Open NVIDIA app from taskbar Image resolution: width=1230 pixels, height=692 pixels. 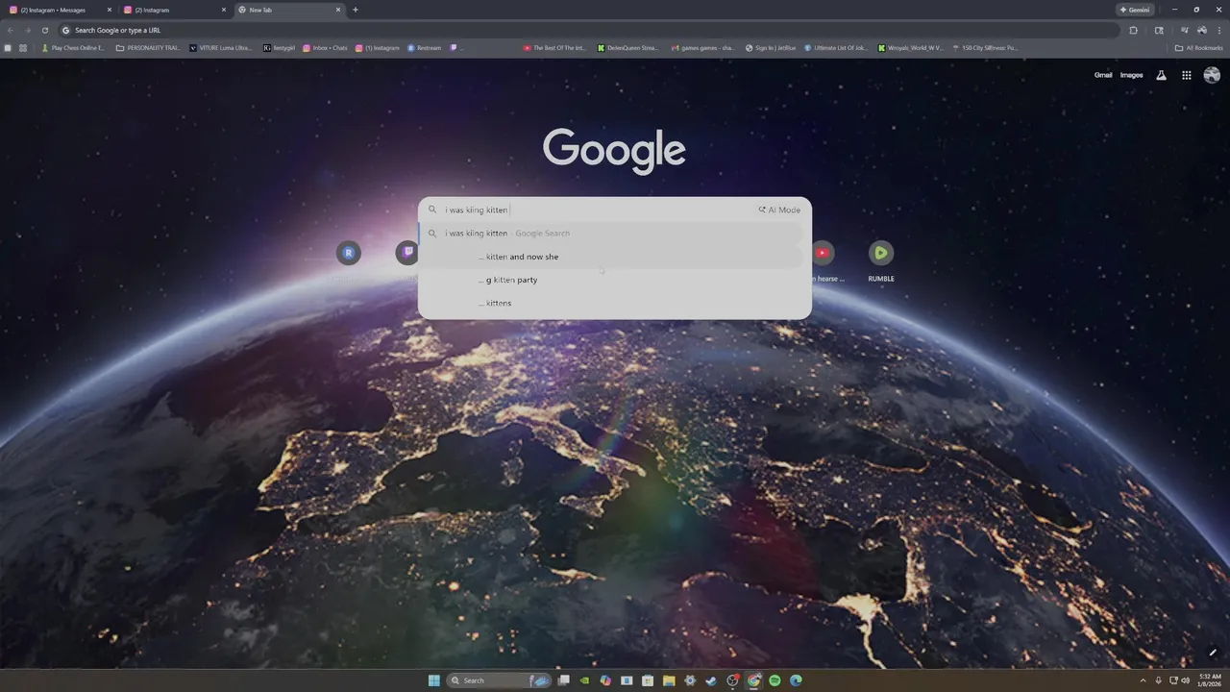[x=584, y=680]
